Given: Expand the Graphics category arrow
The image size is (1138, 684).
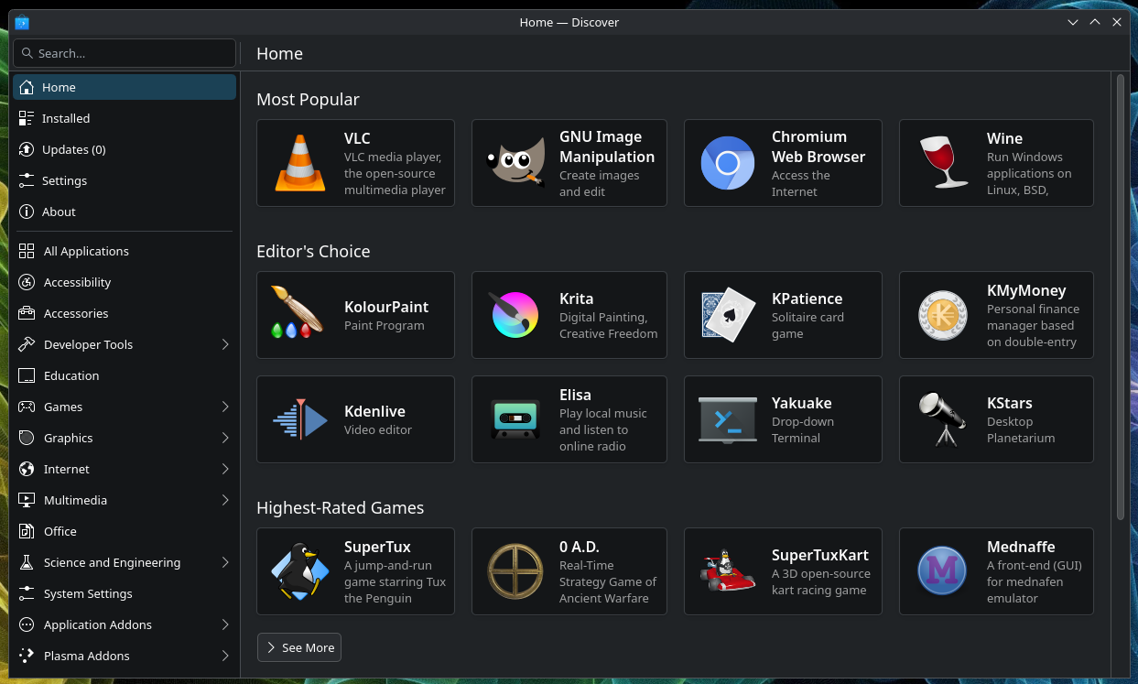Looking at the screenshot, I should coord(225,438).
